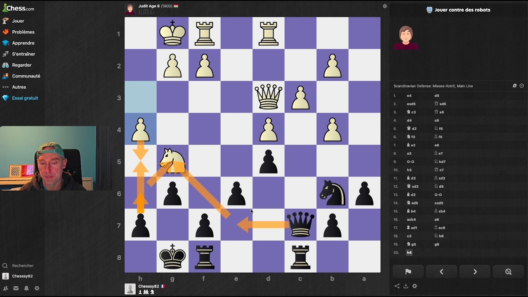Click the white rook on f1

205,33
